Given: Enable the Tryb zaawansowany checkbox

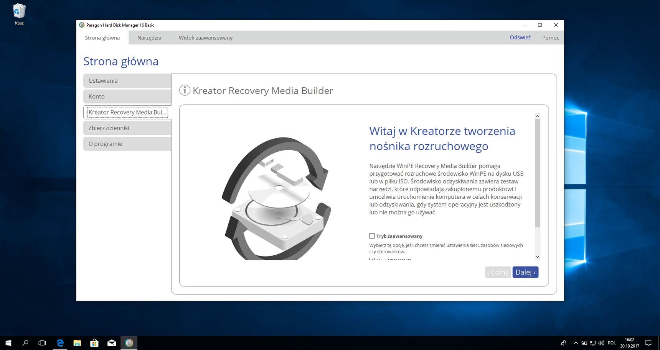Looking at the screenshot, I should tap(372, 236).
